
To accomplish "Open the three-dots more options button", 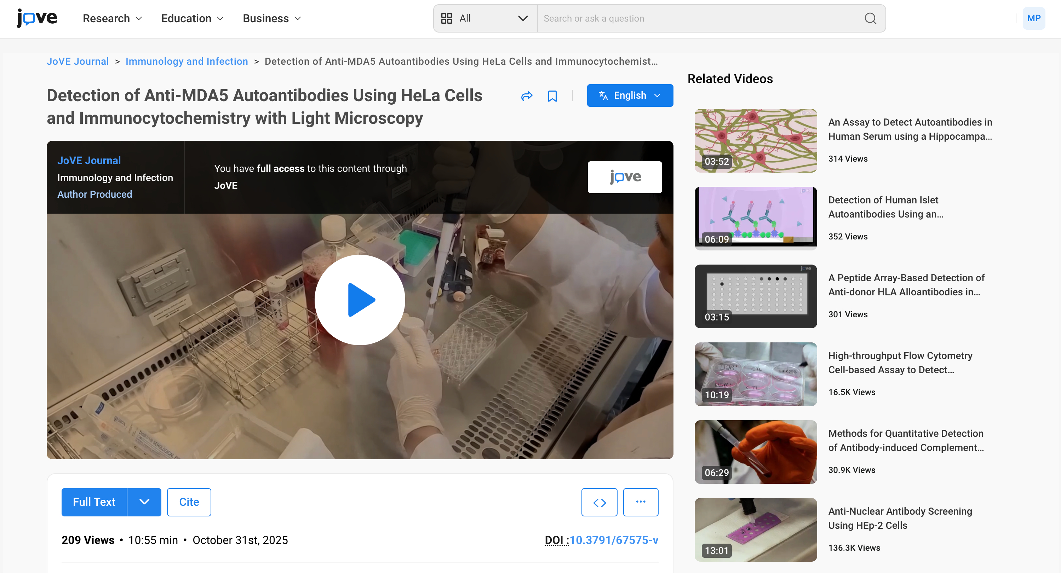I will click(641, 502).
